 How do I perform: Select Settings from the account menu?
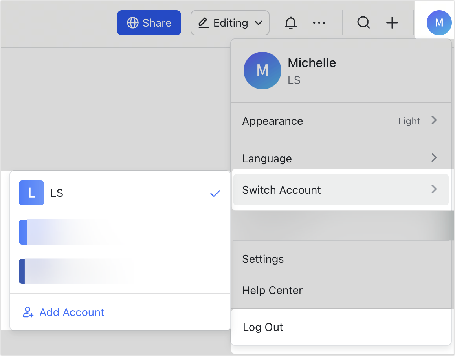263,259
